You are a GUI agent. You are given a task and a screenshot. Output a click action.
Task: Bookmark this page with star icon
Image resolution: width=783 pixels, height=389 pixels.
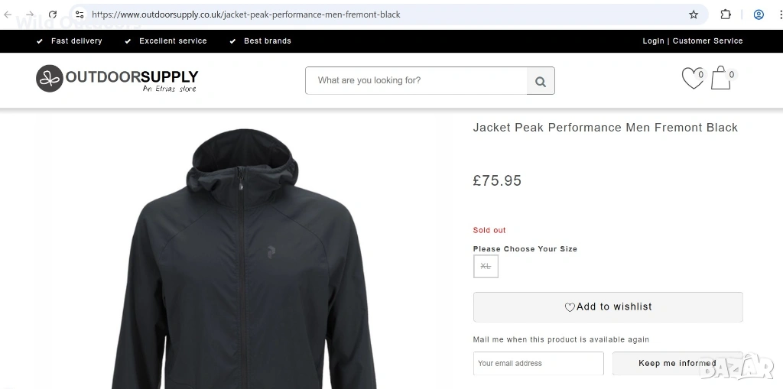(694, 15)
